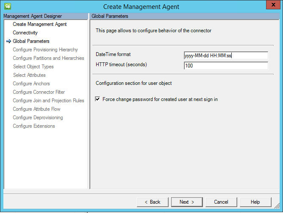The height and width of the screenshot is (213, 283).
Task: Click the arrow icon beside Global Parameters
Action: point(8,41)
